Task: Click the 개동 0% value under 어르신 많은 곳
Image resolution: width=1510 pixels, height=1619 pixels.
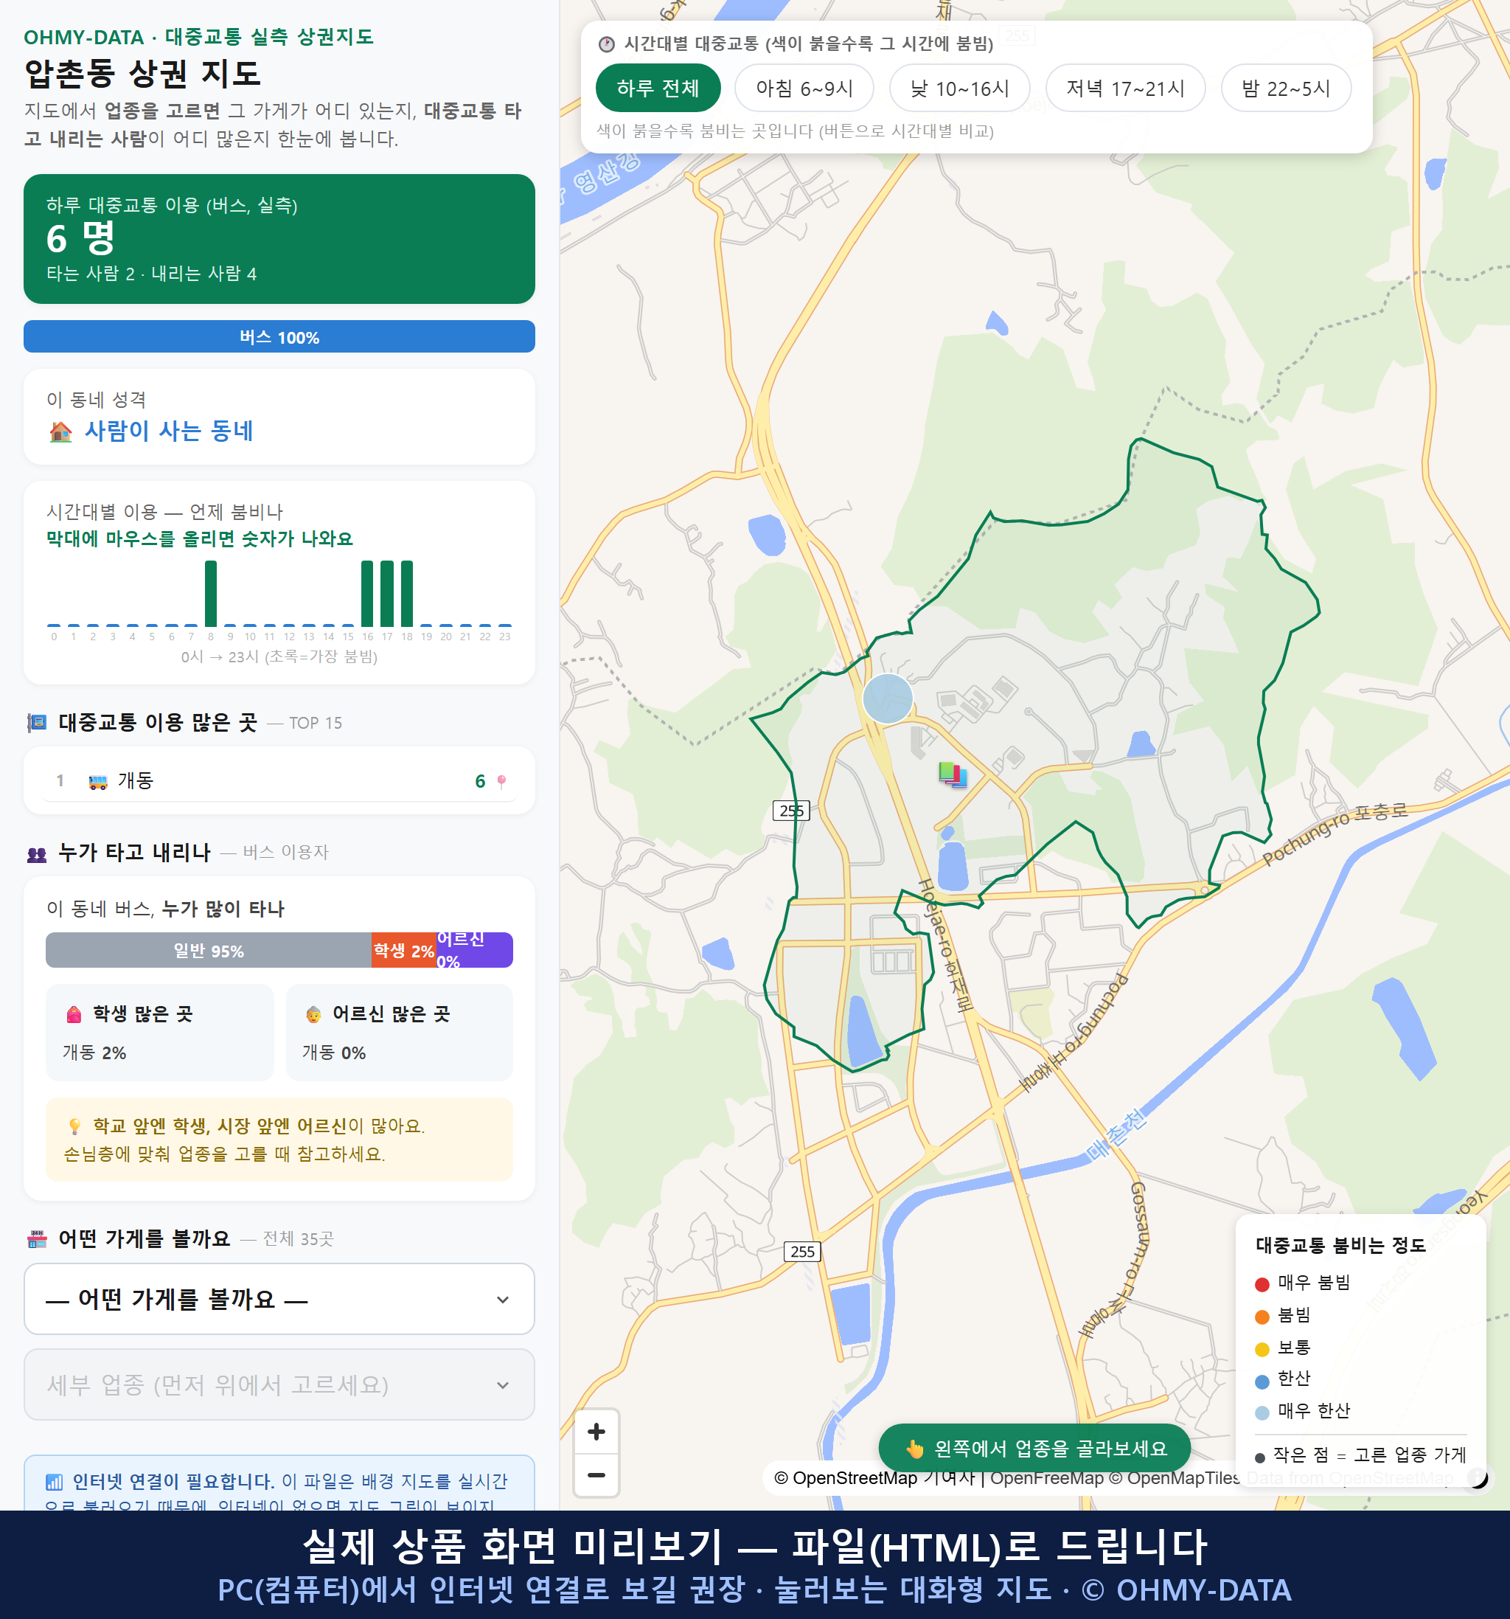Action: (334, 1053)
